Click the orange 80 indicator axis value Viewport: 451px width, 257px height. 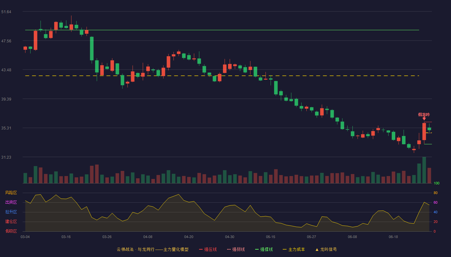point(436,193)
